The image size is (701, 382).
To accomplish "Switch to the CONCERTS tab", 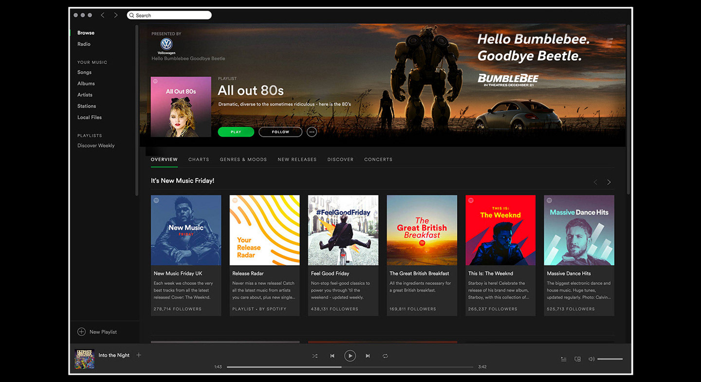I will point(378,159).
